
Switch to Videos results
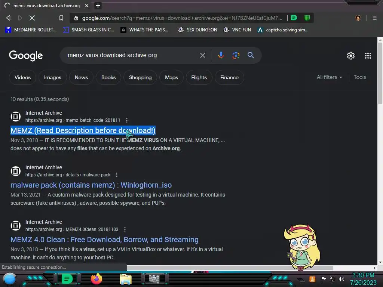pos(22,77)
